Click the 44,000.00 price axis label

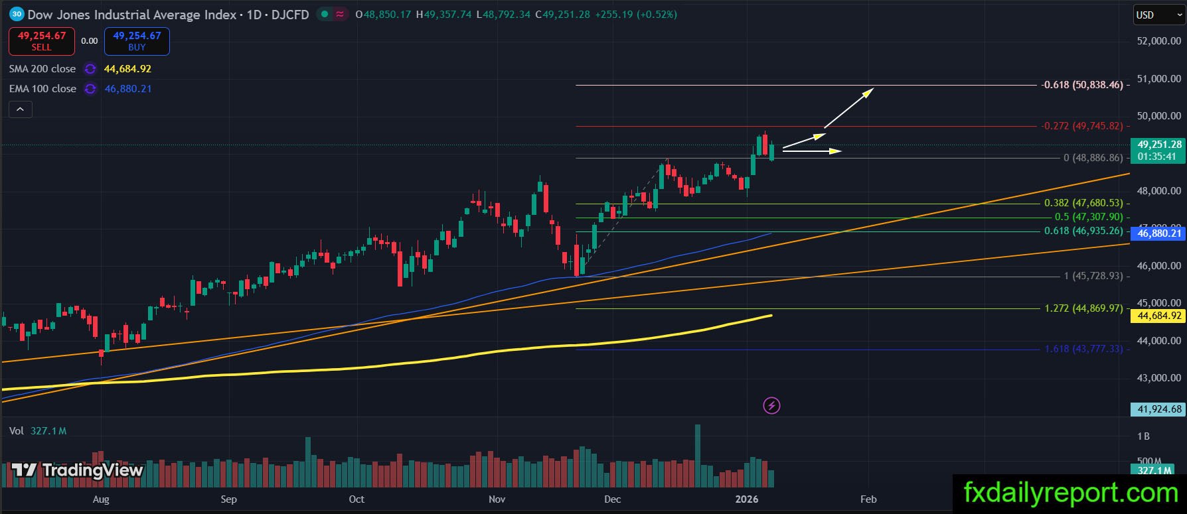point(1159,341)
